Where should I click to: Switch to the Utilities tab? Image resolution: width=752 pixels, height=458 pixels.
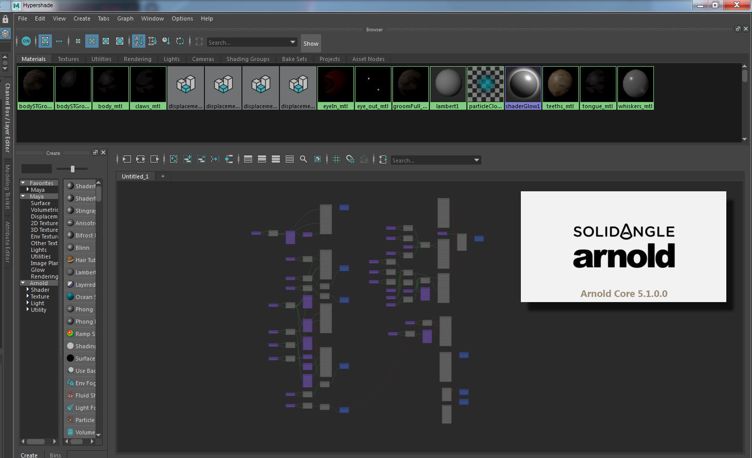[x=101, y=59]
